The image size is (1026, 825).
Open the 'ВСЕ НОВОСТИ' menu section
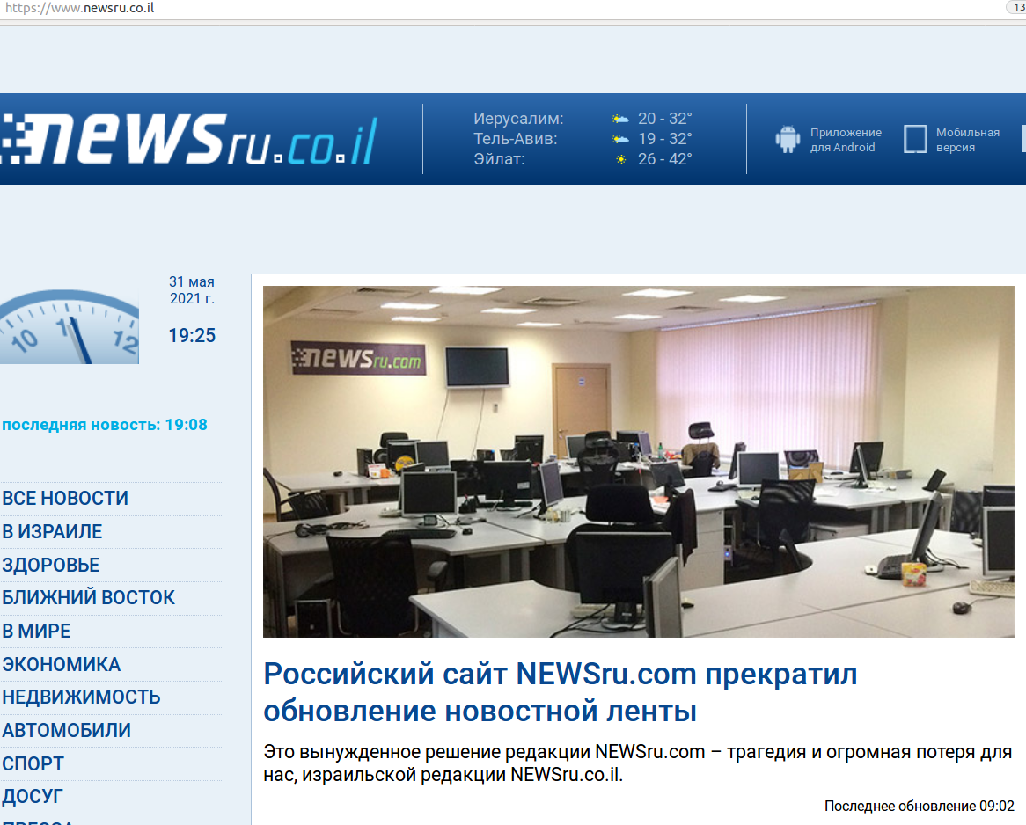pos(65,499)
